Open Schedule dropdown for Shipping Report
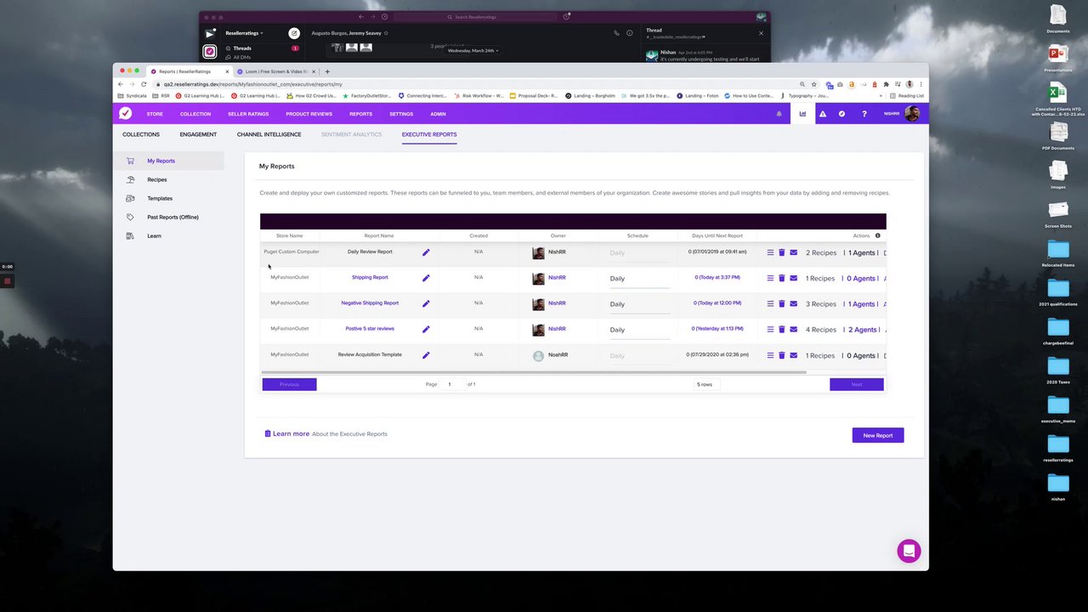Image resolution: width=1088 pixels, height=612 pixels. [x=639, y=279]
